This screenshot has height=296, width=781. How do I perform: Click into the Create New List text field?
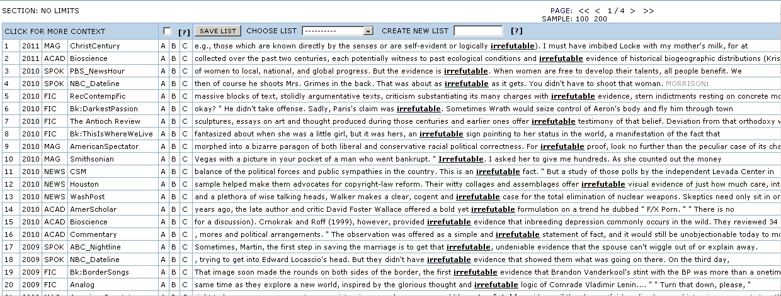(478, 31)
